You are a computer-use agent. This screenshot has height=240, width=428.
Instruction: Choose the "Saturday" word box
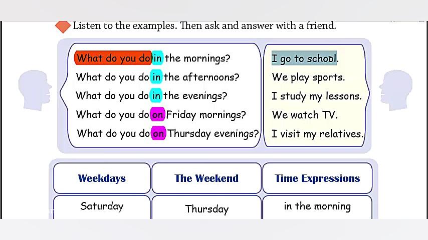102,206
